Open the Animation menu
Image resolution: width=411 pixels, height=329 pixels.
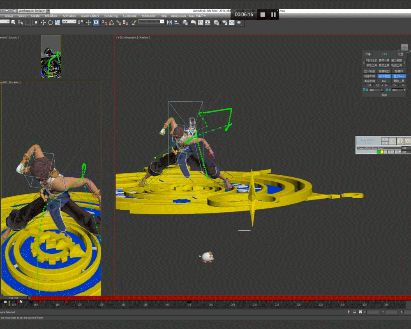click(69, 16)
